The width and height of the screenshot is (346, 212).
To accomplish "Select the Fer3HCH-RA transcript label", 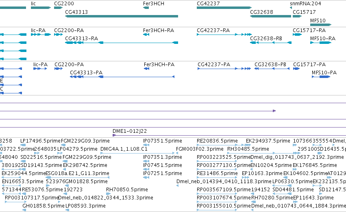I will tap(159, 30).
